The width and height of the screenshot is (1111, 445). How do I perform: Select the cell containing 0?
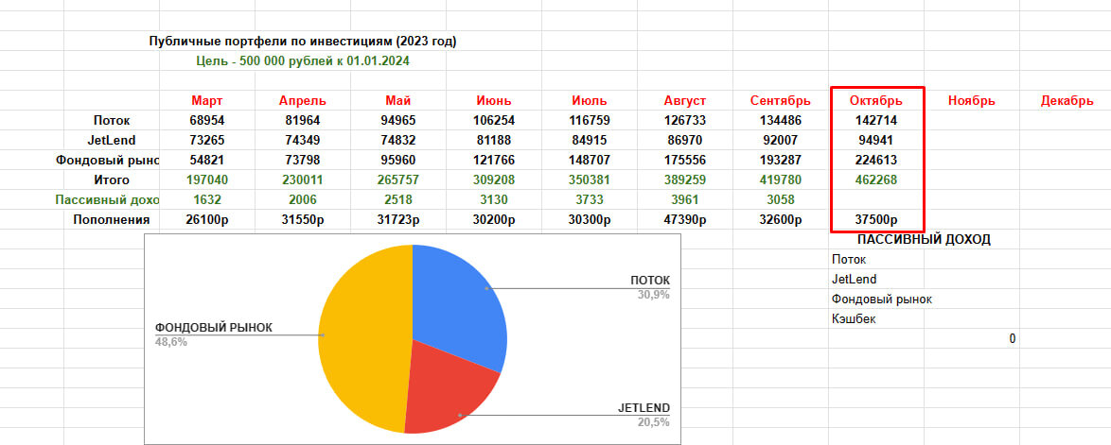tap(972, 338)
